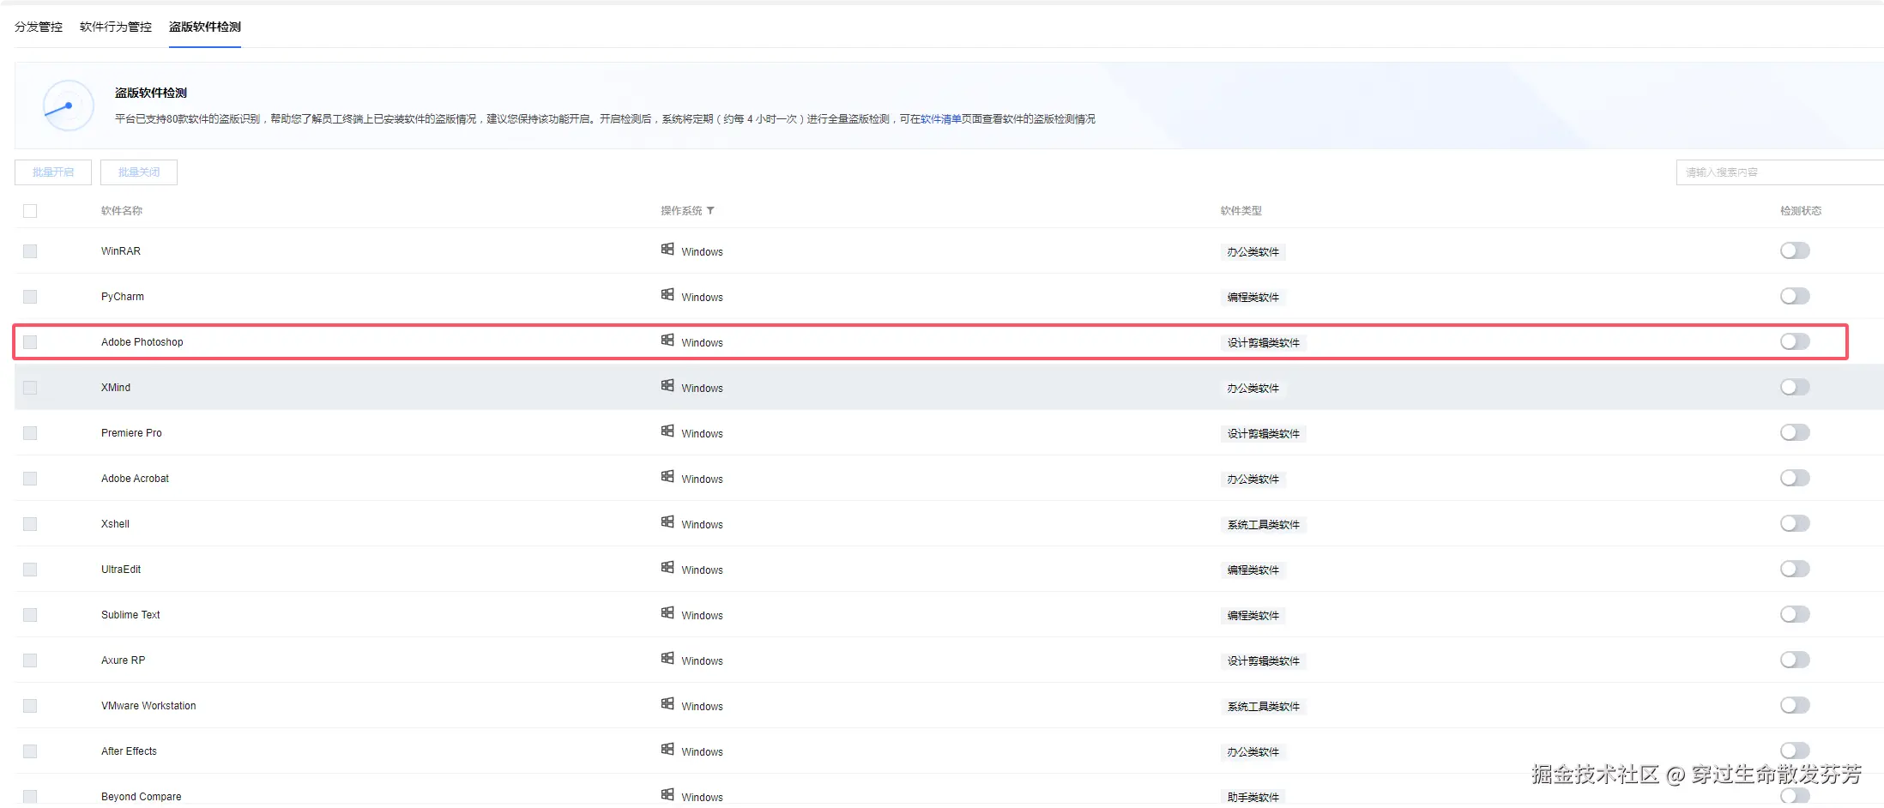Switch on Axure RP detection

[x=1795, y=660]
